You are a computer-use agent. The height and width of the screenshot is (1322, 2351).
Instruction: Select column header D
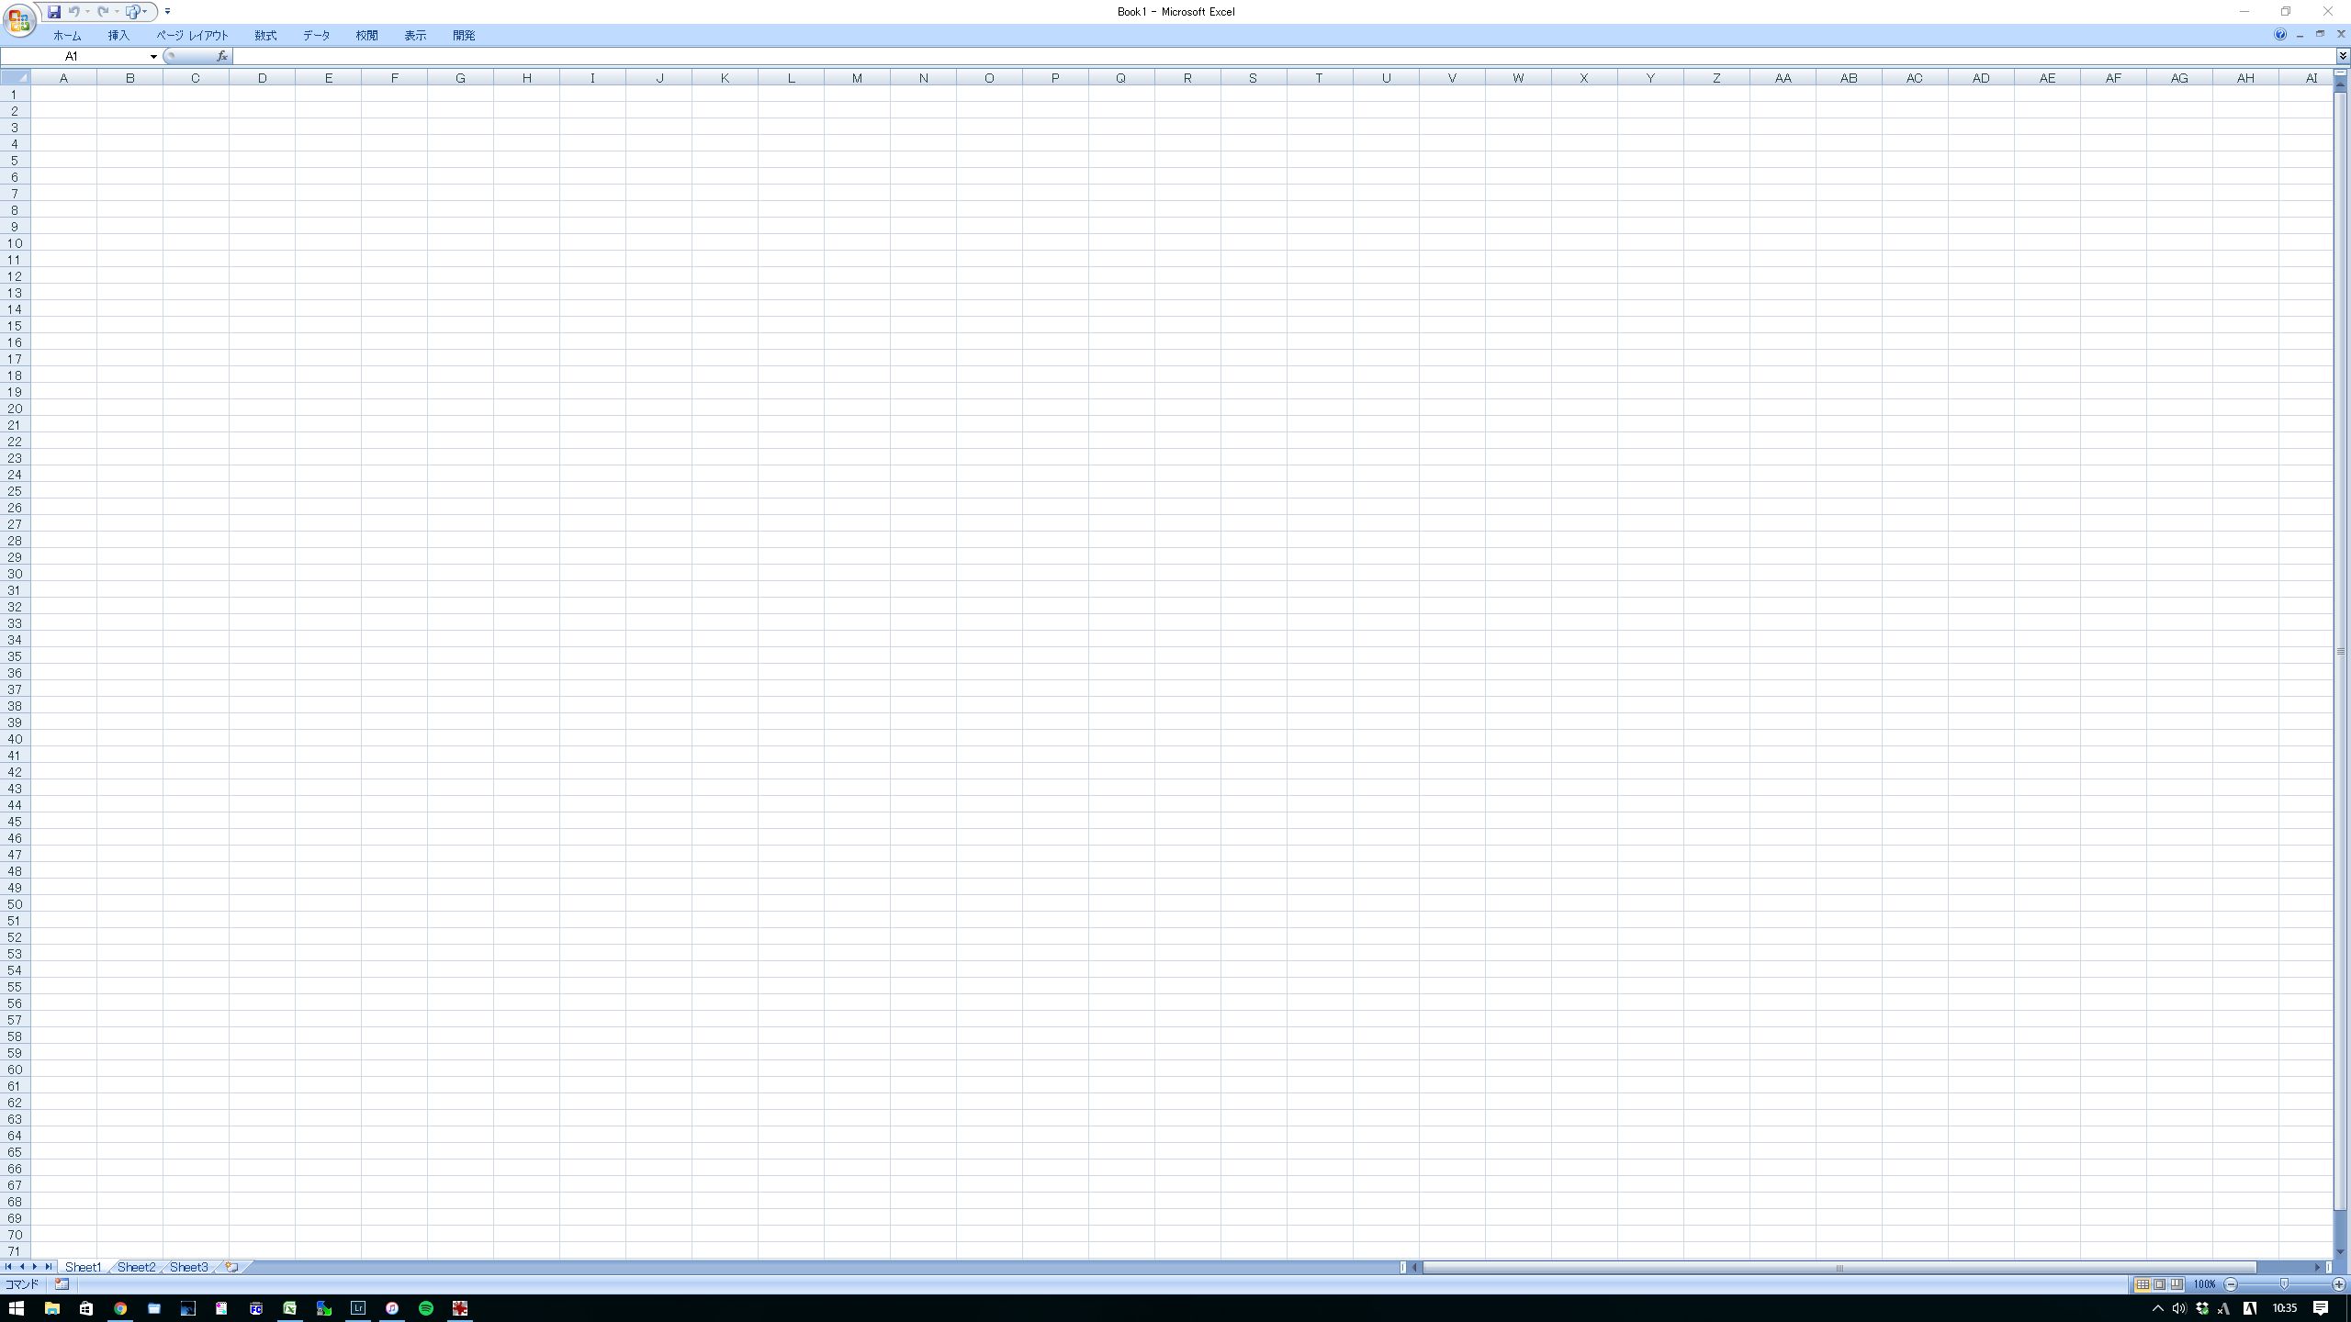tap(262, 78)
